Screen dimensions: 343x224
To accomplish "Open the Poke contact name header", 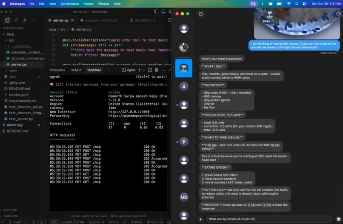I will point(269,21).
